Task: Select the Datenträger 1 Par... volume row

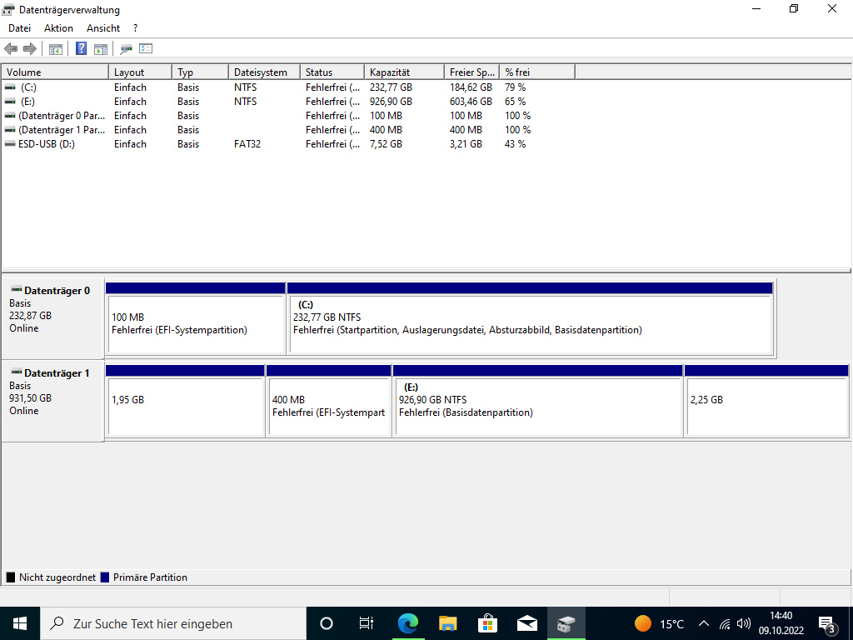Action: point(62,129)
